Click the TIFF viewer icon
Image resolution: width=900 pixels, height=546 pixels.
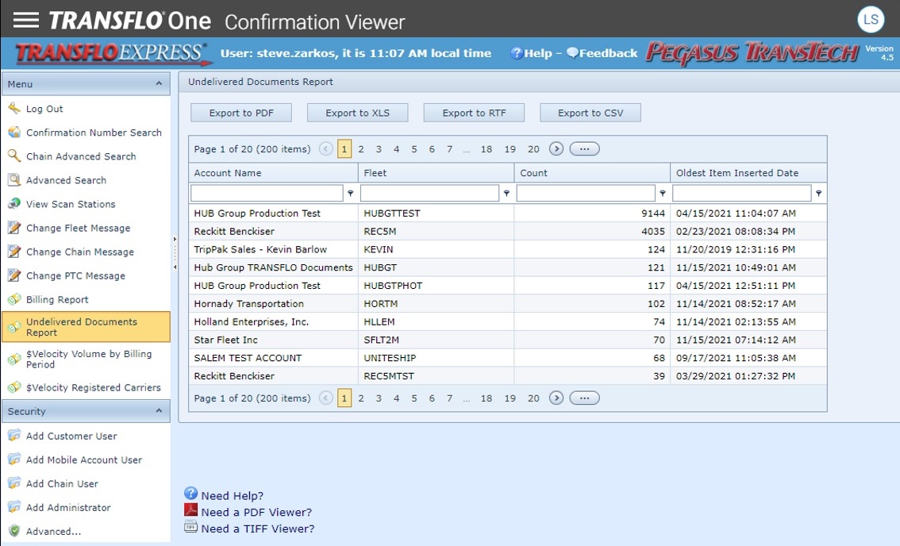tap(191, 526)
